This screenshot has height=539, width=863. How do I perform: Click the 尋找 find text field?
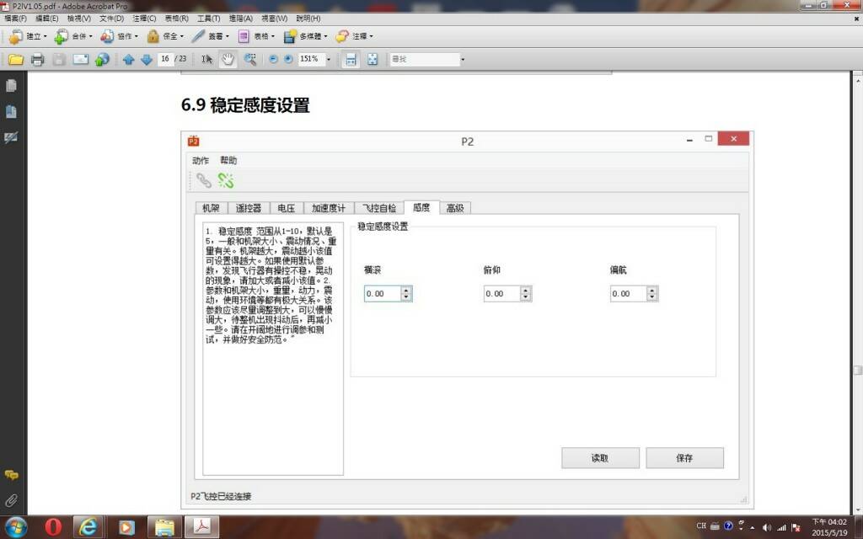click(425, 59)
